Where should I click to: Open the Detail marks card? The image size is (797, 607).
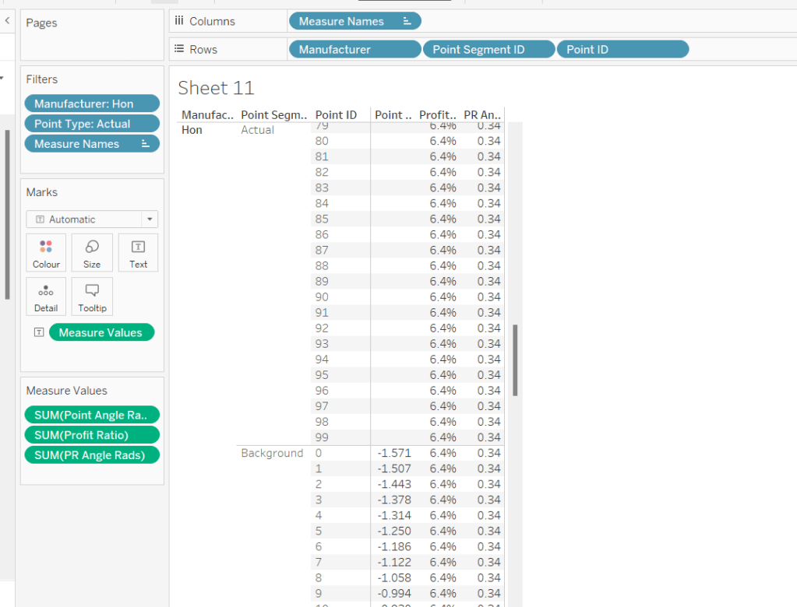coord(46,296)
